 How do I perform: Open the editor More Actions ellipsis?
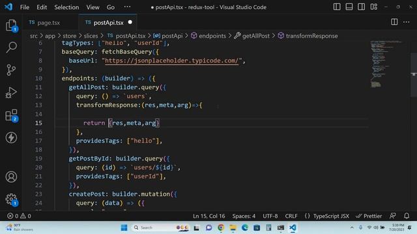[x=407, y=22]
